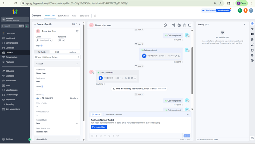Image resolution: width=255 pixels, height=144 pixels.
Task: Open the Mobile phone type dropdown
Action: (x=74, y=98)
